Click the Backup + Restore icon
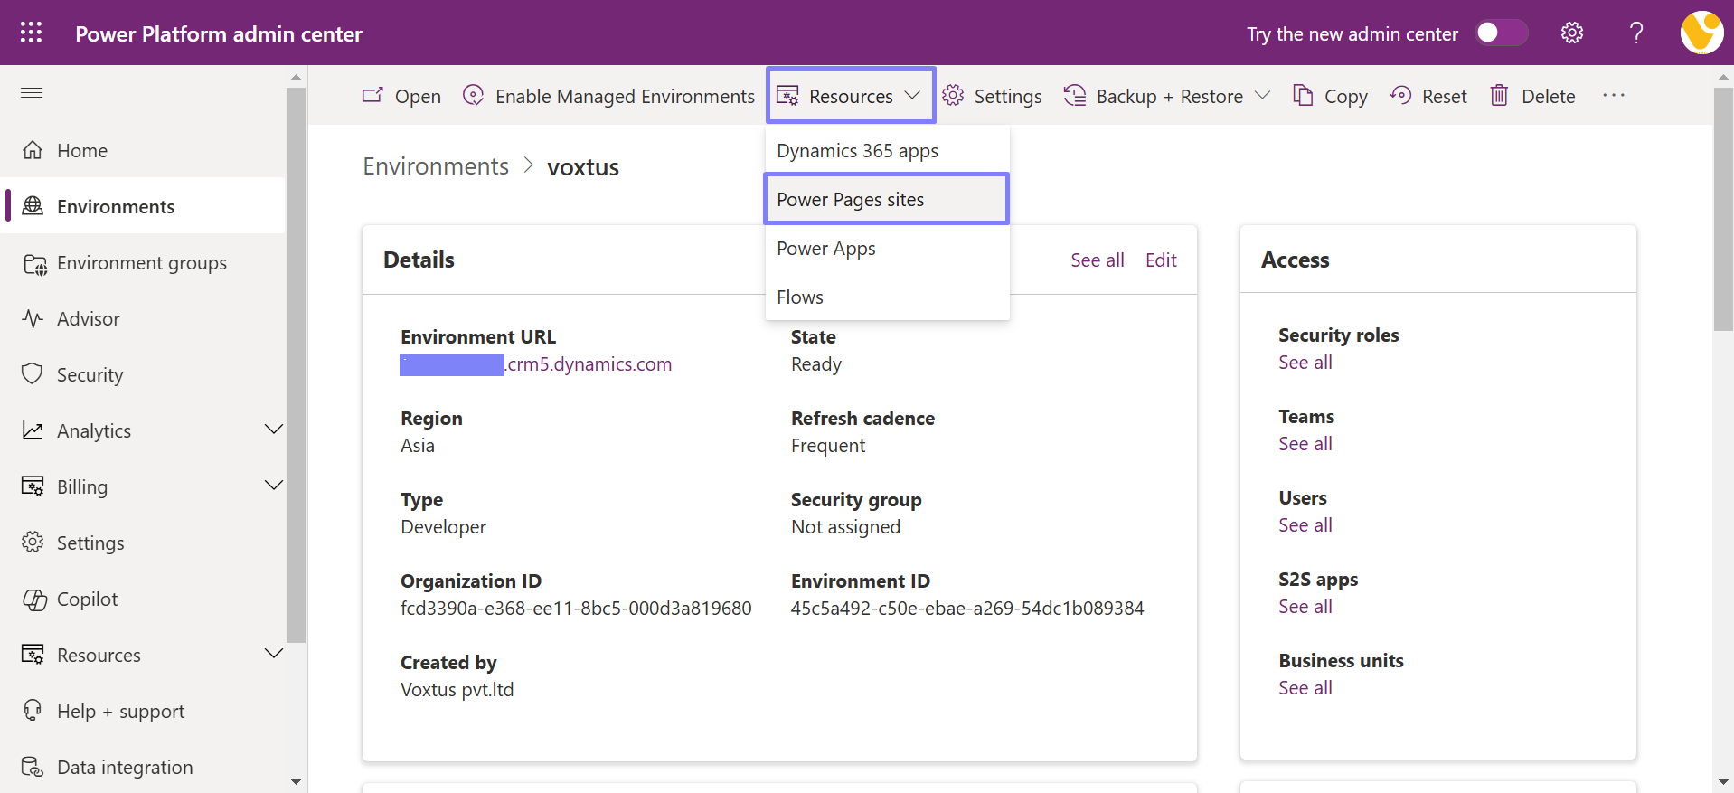Image resolution: width=1734 pixels, height=793 pixels. (x=1075, y=95)
